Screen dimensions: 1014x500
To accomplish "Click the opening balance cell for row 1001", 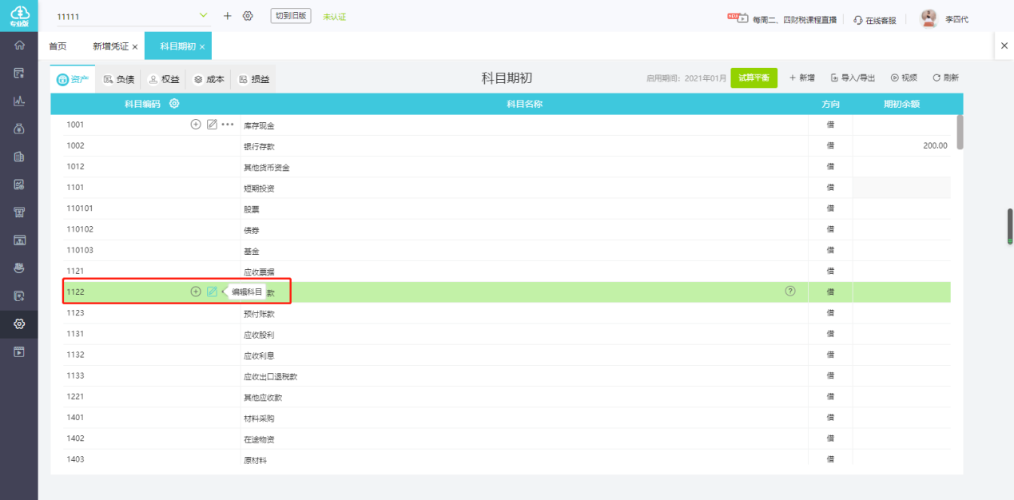I will (x=901, y=125).
